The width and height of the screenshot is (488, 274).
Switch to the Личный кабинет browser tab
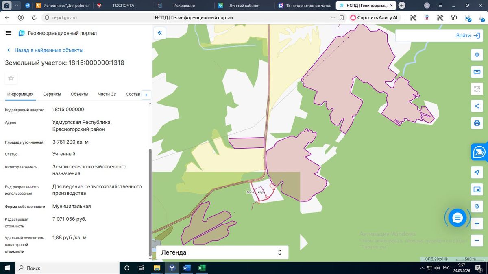[x=245, y=6]
